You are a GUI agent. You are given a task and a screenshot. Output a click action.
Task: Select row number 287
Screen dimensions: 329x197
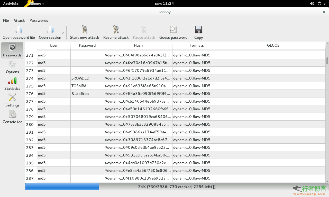tap(31, 178)
